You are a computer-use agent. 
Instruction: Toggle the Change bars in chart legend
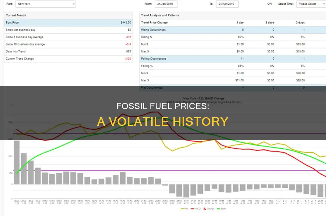(209, 209)
